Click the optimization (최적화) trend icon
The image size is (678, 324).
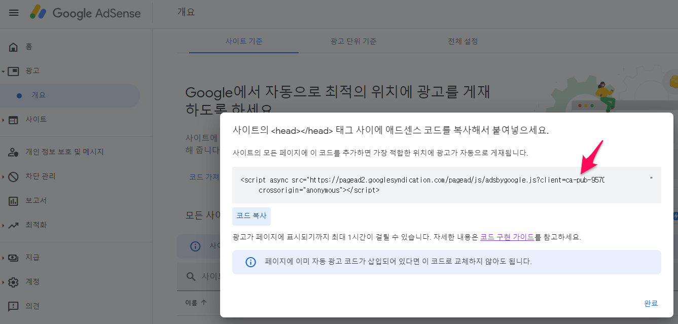[x=14, y=225]
